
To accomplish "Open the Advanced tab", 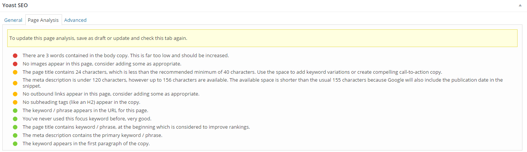I will (x=75, y=20).
